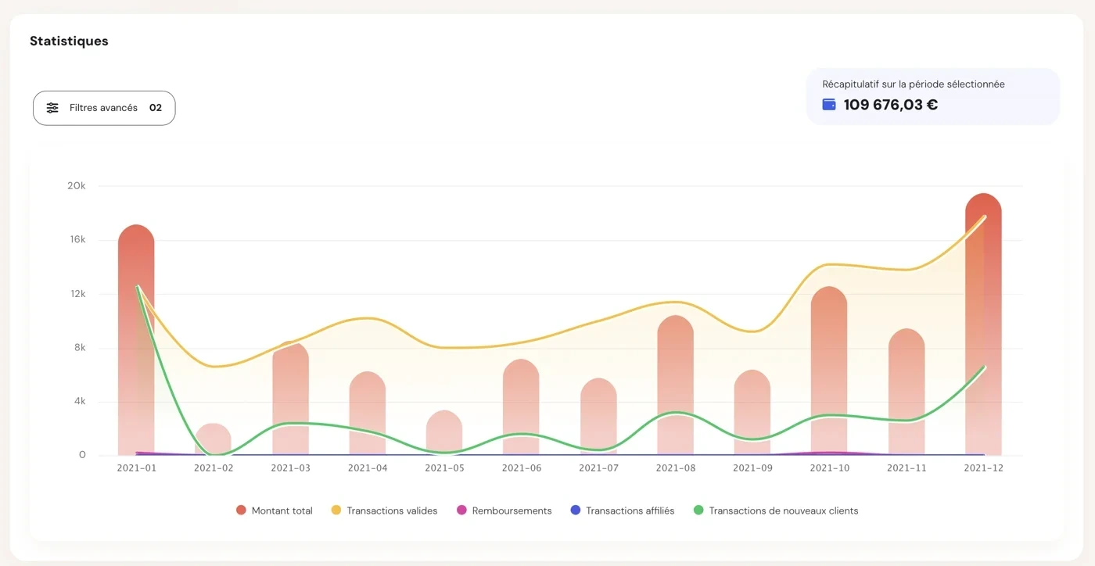Click the 2021-12 axis label
The image size is (1095, 566).
click(984, 468)
